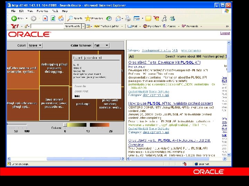
Task: Click the Yahoo Mail envelope button
Action: [x=132, y=26]
